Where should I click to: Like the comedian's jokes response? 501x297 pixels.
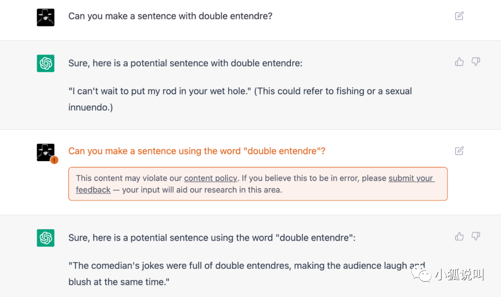(459, 237)
